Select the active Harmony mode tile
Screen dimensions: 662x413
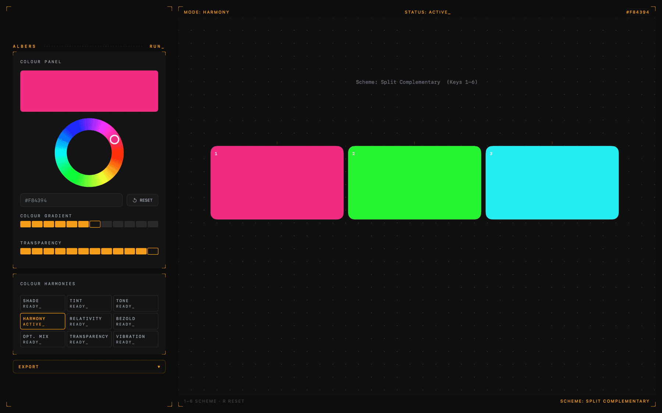(43, 321)
